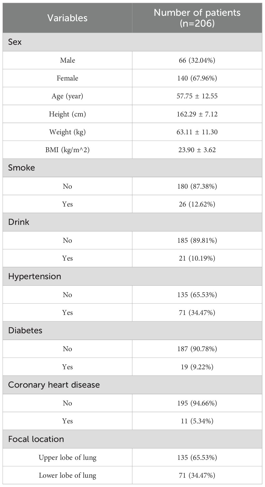Select the Sex section row

pyautogui.click(x=15, y=42)
